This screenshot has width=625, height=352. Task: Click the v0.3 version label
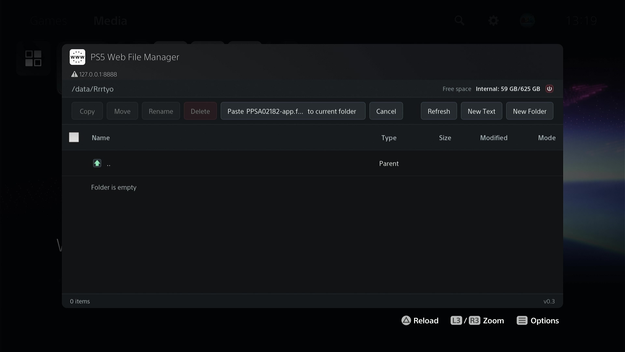point(549,301)
